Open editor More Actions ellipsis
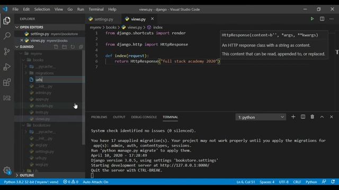Viewport: 339px width, 190px height. point(332,19)
